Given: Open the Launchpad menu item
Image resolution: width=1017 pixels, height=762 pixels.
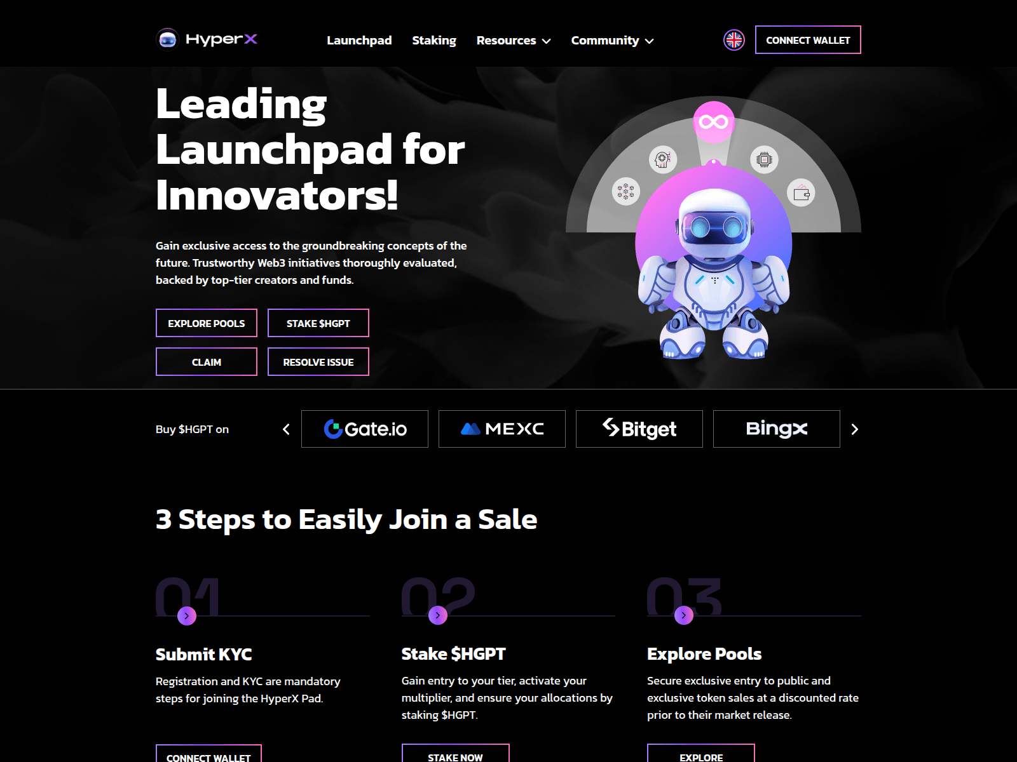Looking at the screenshot, I should pos(359,41).
